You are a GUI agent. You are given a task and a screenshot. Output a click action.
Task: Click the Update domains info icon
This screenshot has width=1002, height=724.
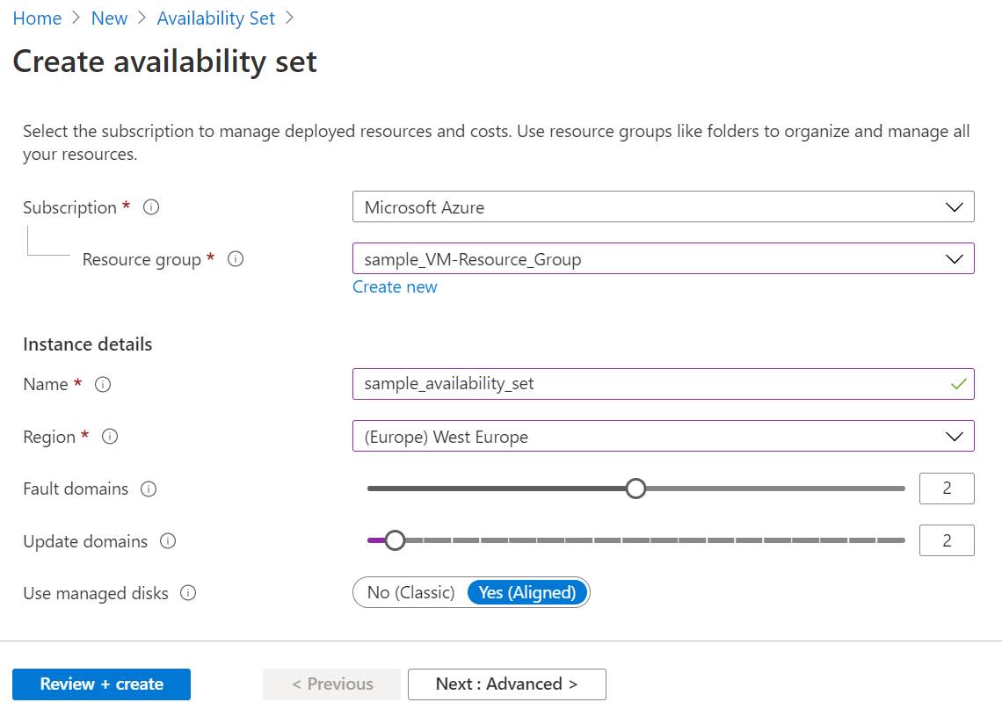(x=167, y=541)
